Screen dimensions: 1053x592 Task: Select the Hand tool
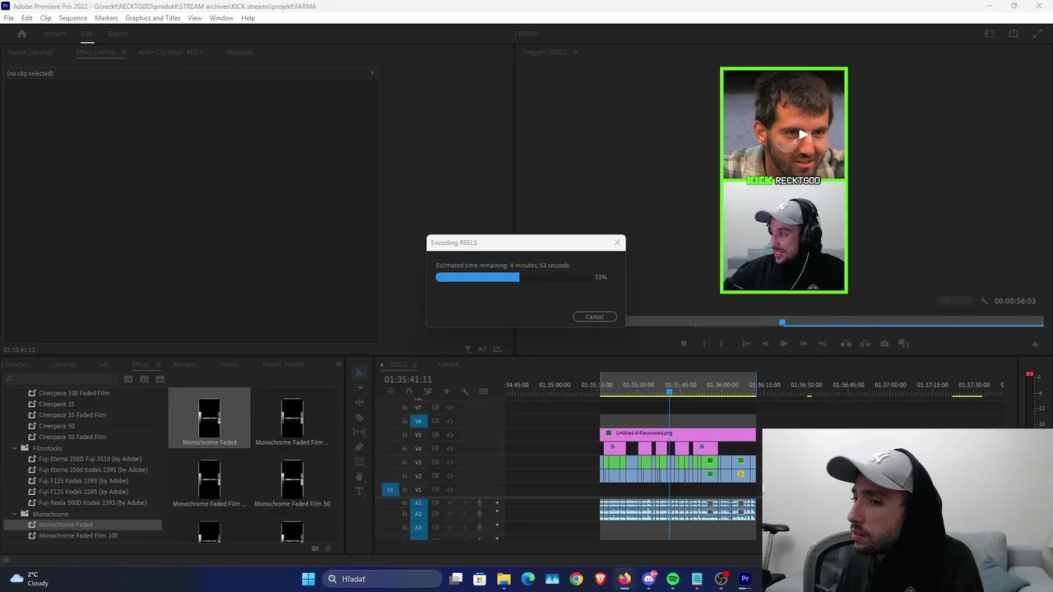click(360, 477)
